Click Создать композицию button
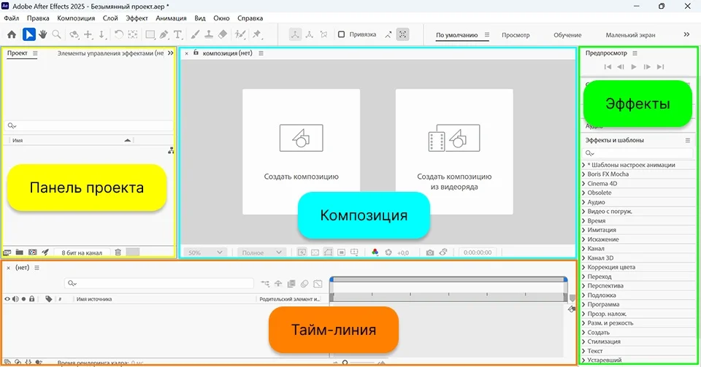 coord(301,152)
